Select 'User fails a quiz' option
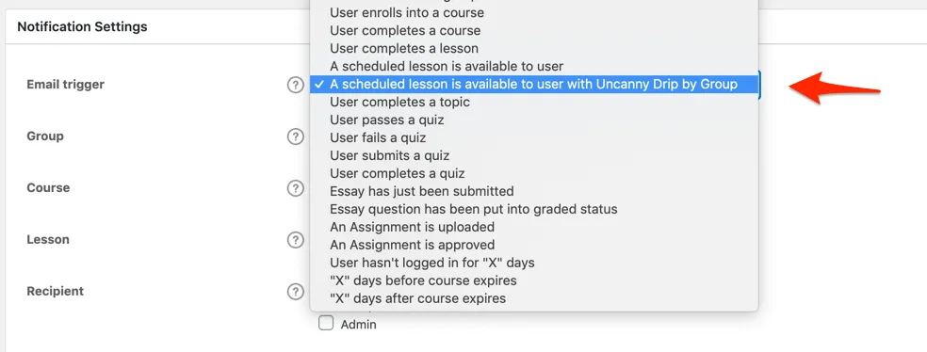 [x=534, y=137]
